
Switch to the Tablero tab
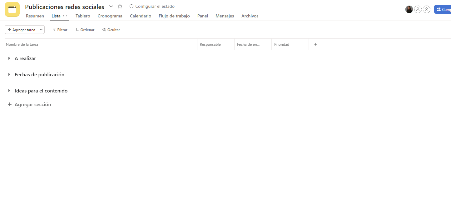pyautogui.click(x=83, y=16)
